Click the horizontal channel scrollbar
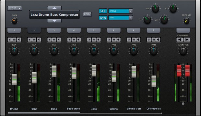The image size is (201, 116). tap(44, 113)
